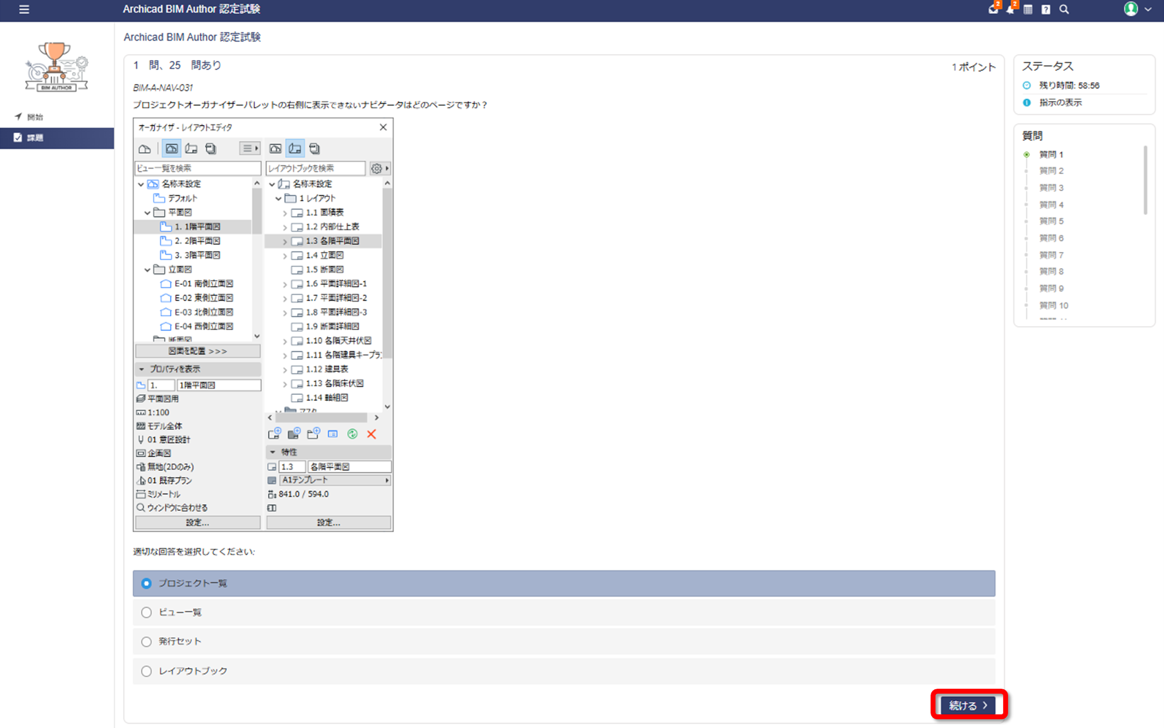
Task: Click the blue layout settings icon
Action: tap(333, 434)
